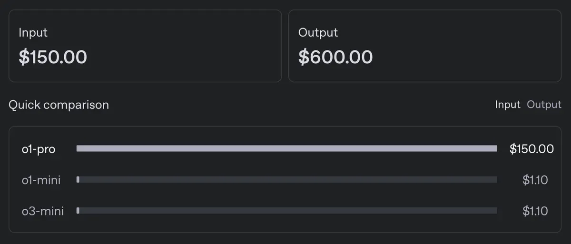This screenshot has height=244, width=571.
Task: Click the Quick comparison heading
Action: (59, 105)
